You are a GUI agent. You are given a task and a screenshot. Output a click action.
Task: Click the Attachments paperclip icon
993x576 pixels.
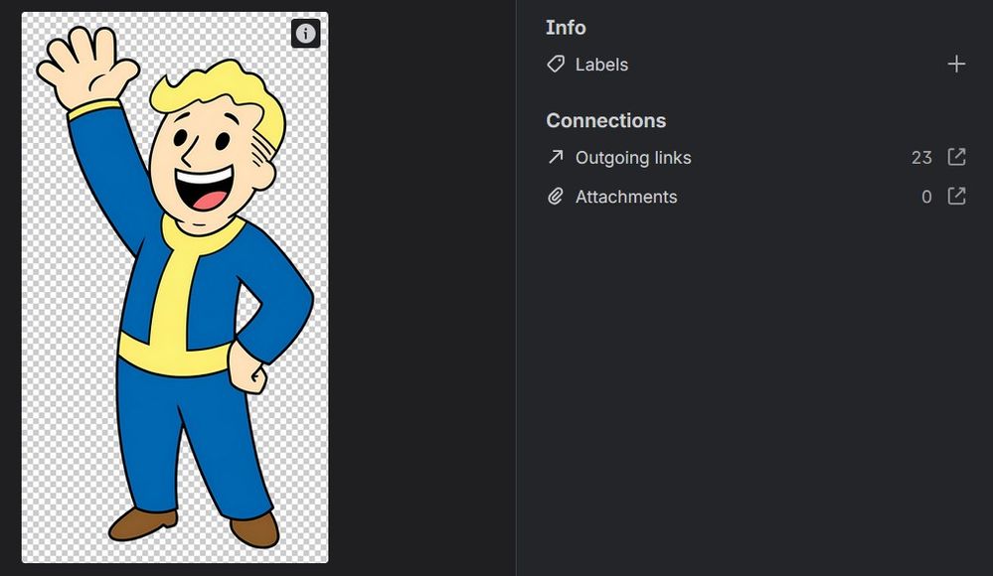556,197
